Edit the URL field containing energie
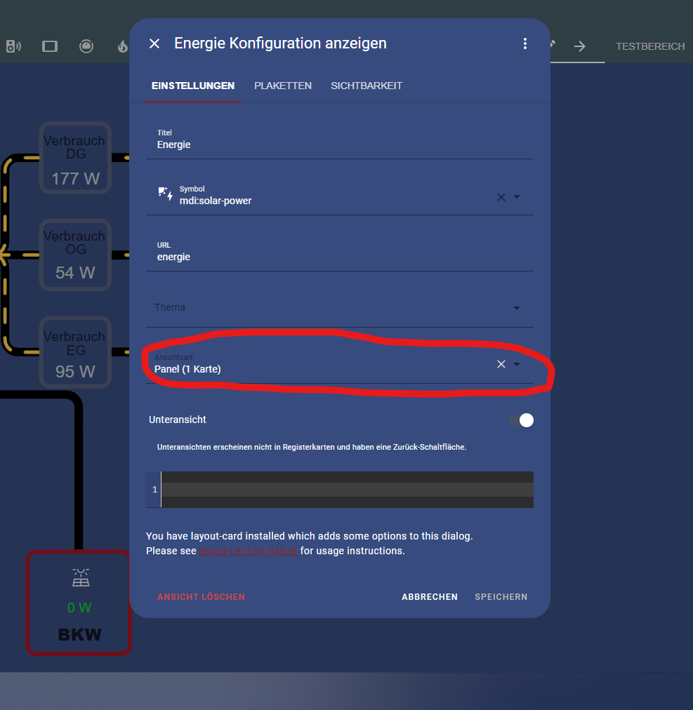 pos(339,252)
